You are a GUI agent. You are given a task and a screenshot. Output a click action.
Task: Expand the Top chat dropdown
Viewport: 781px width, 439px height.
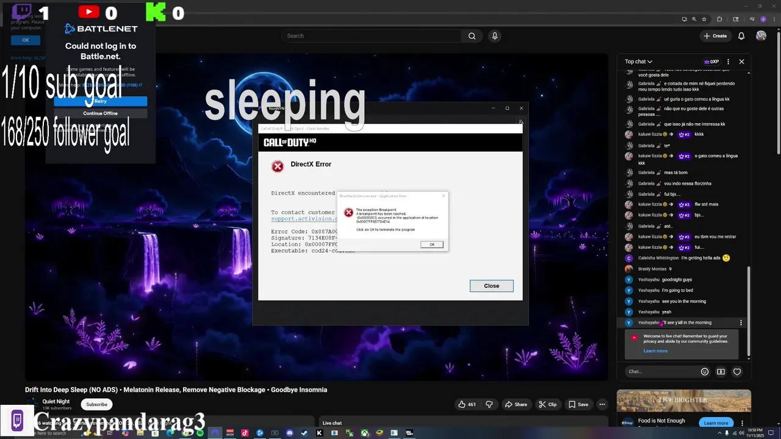coord(638,62)
